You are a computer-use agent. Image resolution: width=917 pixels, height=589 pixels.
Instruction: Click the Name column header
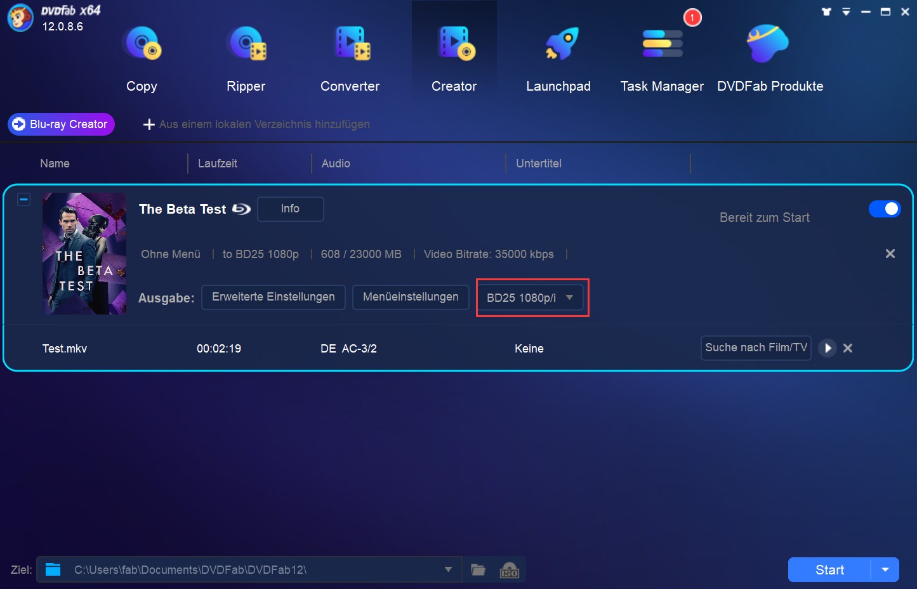55,164
